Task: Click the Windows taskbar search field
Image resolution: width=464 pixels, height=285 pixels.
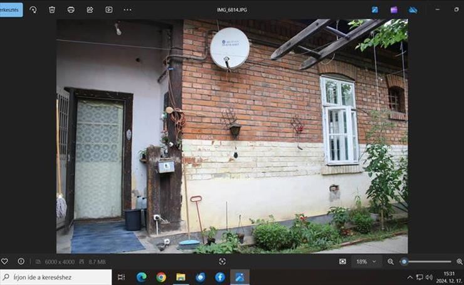Action: (x=56, y=277)
